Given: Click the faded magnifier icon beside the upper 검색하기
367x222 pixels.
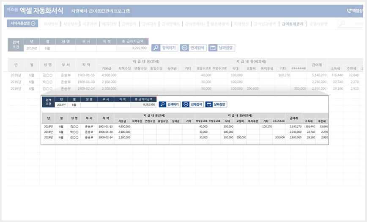Looking at the screenshot, I should coord(156,48).
